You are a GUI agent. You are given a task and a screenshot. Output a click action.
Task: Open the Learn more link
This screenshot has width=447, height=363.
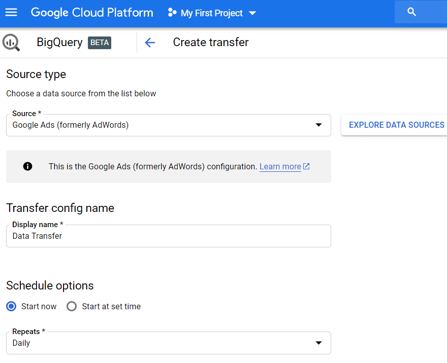point(280,166)
